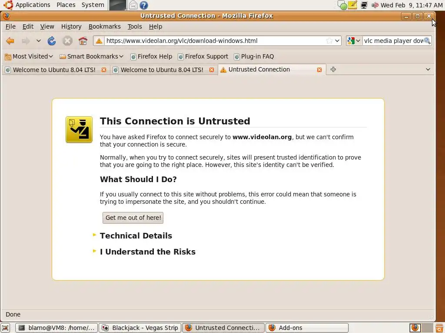Open a new tab with the plus icon
This screenshot has height=333, width=445.
coord(333,69)
